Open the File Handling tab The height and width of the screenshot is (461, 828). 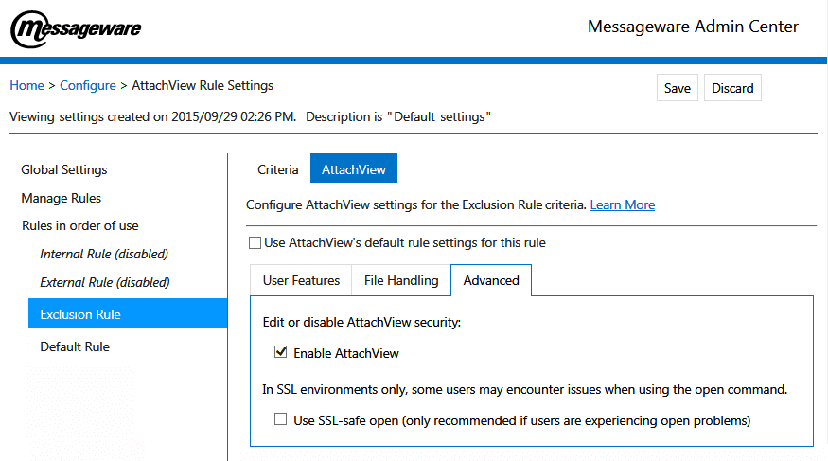[401, 280]
